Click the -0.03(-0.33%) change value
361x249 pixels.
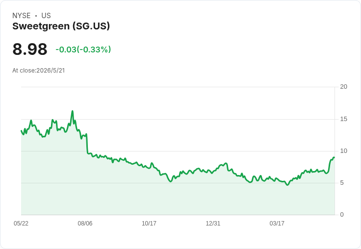coord(83,50)
